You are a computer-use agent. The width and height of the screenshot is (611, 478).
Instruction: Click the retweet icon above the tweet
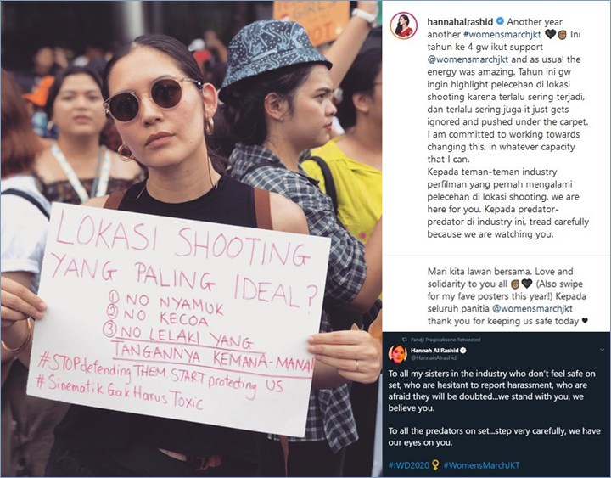click(x=404, y=340)
